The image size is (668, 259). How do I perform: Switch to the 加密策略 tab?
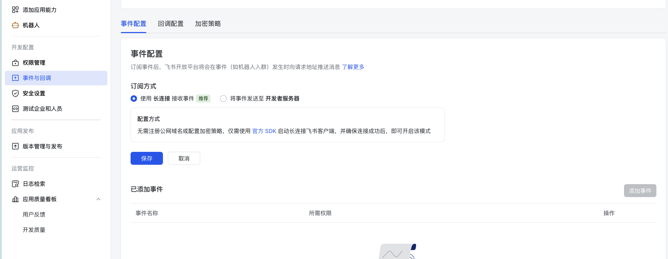point(208,24)
